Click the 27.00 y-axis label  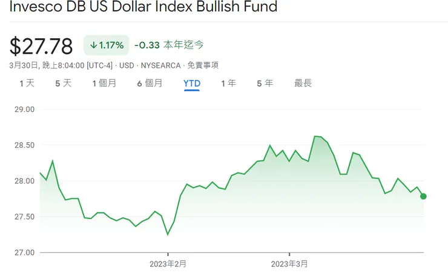[x=24, y=252]
